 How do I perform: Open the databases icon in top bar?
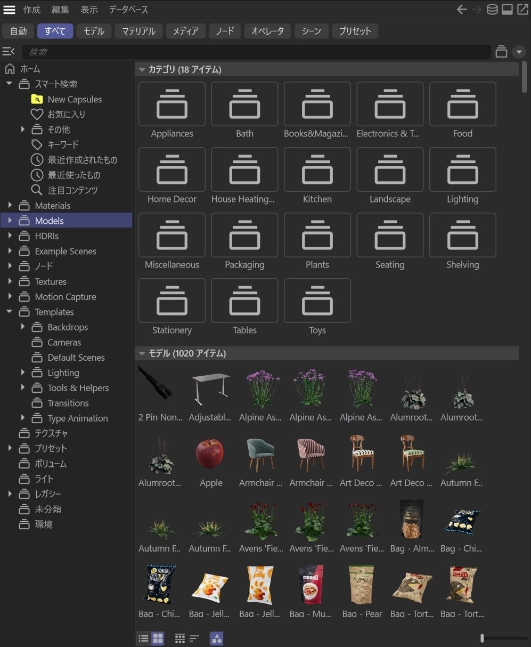tap(493, 9)
